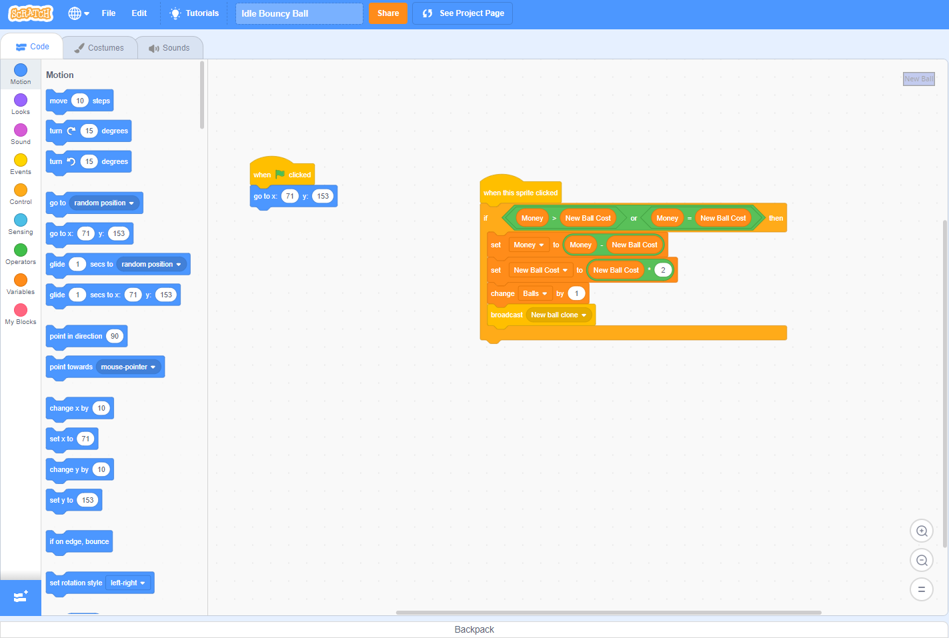Open See Project Page

pos(462,13)
